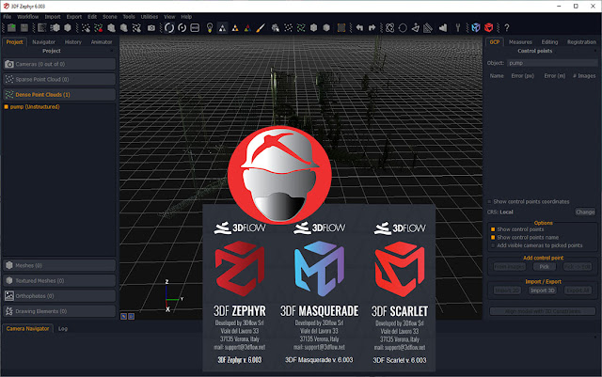Switch to the History tab
Image resolution: width=602 pixels, height=377 pixels.
point(73,42)
